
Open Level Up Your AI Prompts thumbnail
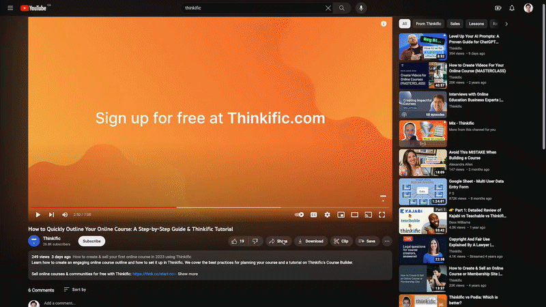click(x=422, y=46)
